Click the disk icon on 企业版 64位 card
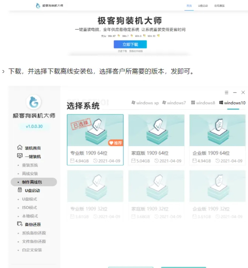The image size is (248, 268). coord(194,161)
